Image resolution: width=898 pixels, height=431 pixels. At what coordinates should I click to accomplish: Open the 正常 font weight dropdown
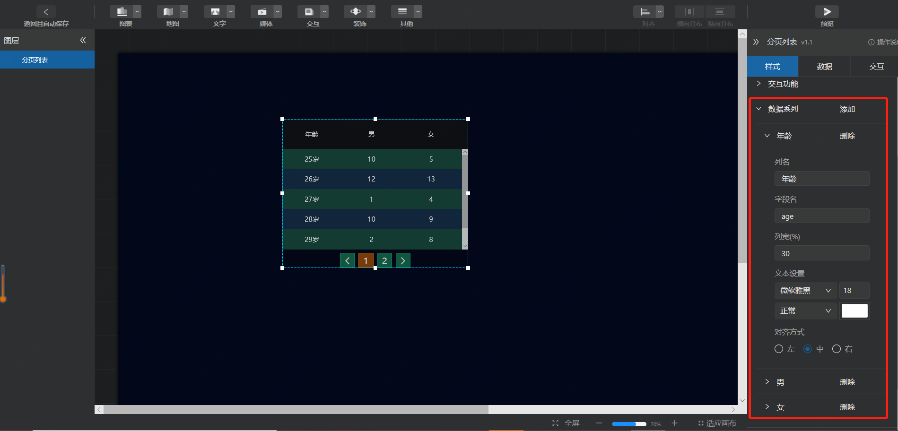coord(806,311)
